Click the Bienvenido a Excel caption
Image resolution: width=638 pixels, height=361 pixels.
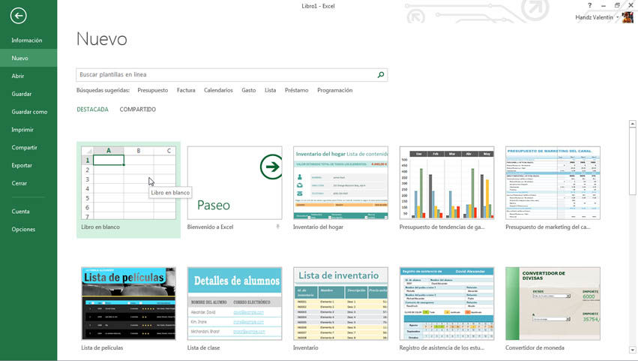[x=211, y=227]
